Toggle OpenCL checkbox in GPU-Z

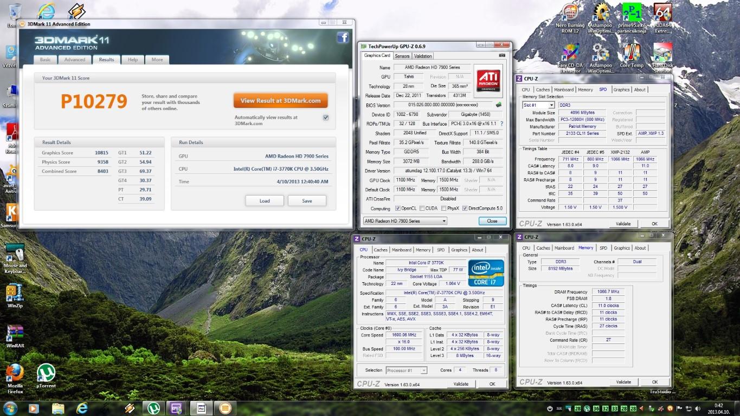(x=398, y=209)
